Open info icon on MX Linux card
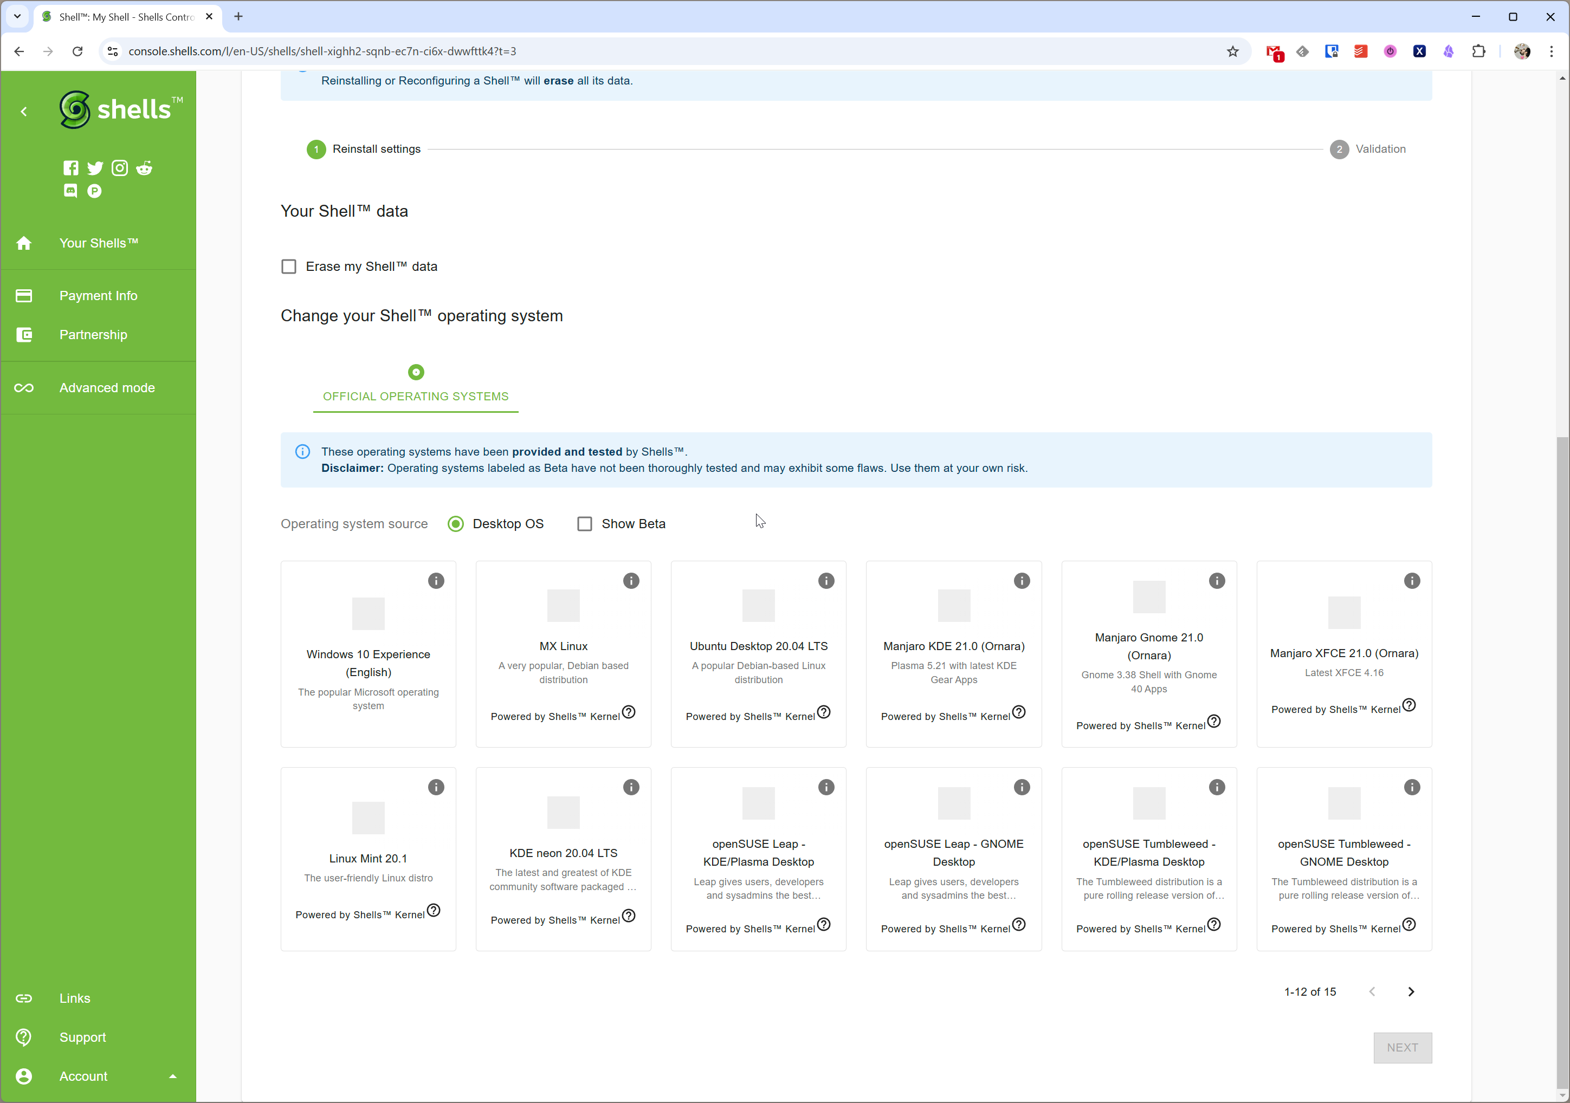The width and height of the screenshot is (1570, 1103). click(x=630, y=581)
